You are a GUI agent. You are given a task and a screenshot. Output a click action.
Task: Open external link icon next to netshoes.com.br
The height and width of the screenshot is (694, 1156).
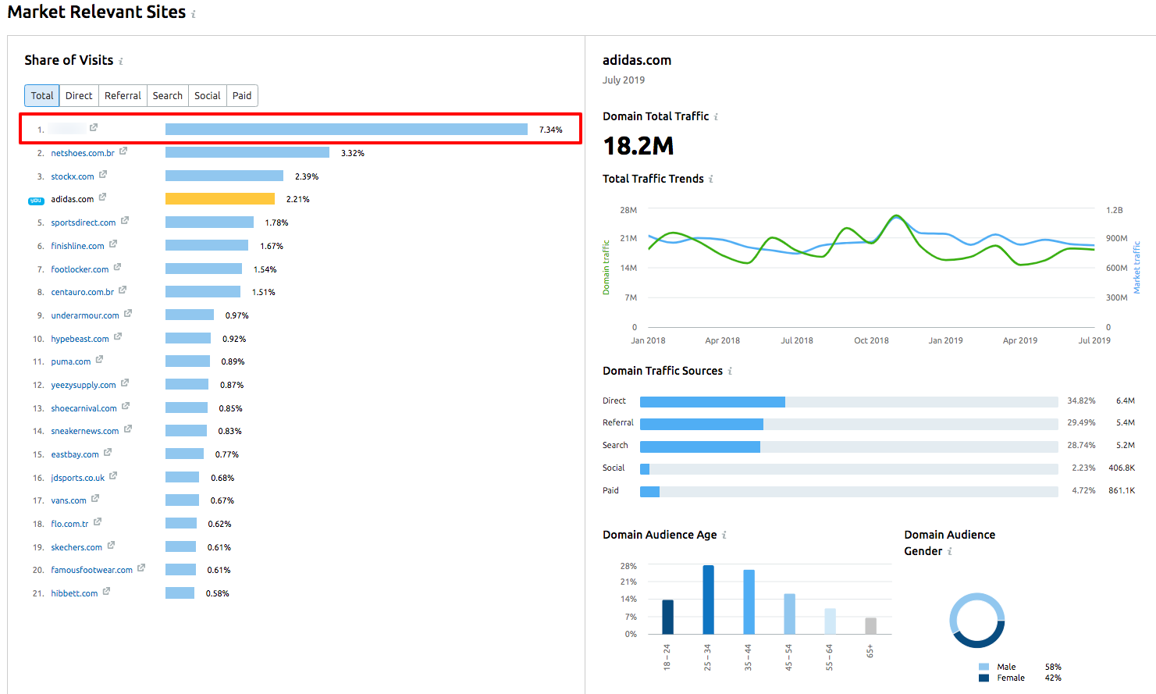pyautogui.click(x=123, y=151)
